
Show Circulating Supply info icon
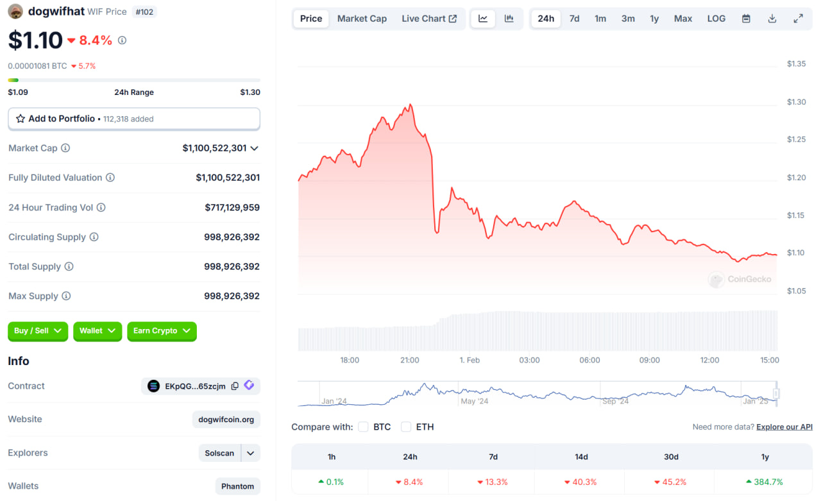[94, 237]
